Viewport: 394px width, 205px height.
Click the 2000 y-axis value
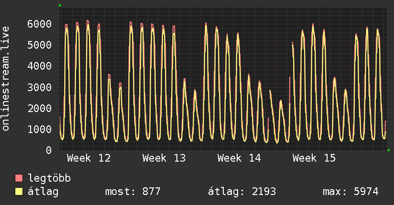coord(40,108)
